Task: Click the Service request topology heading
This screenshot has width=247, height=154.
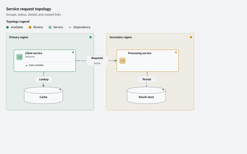Action: click(x=29, y=9)
